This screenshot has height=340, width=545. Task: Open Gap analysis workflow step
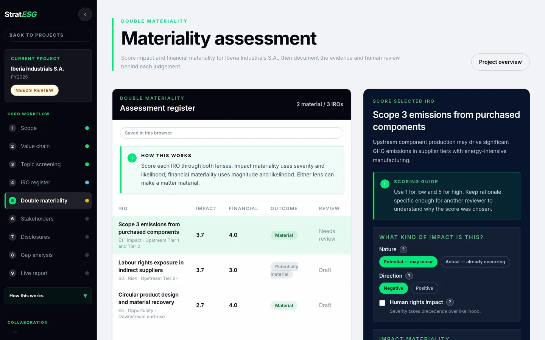(x=48, y=255)
